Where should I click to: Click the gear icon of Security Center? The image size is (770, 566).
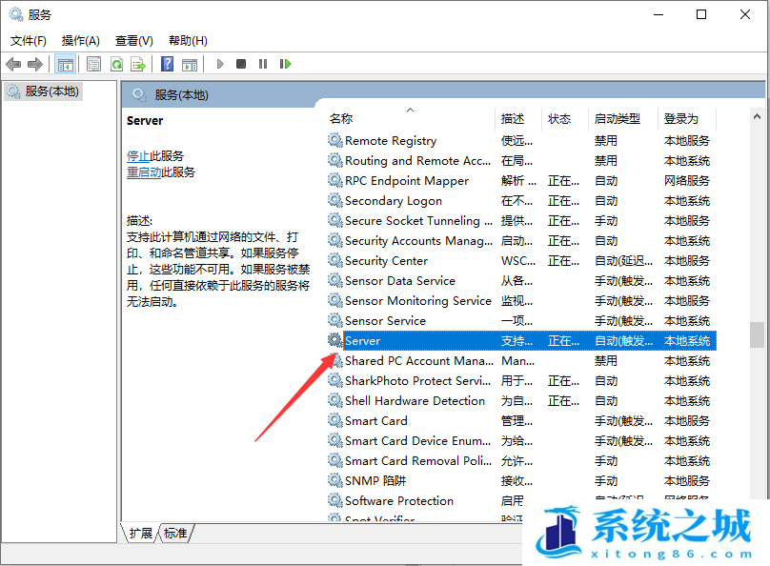334,260
